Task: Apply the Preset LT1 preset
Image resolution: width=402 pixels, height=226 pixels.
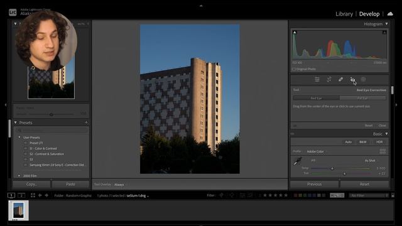Action: [x=36, y=143]
